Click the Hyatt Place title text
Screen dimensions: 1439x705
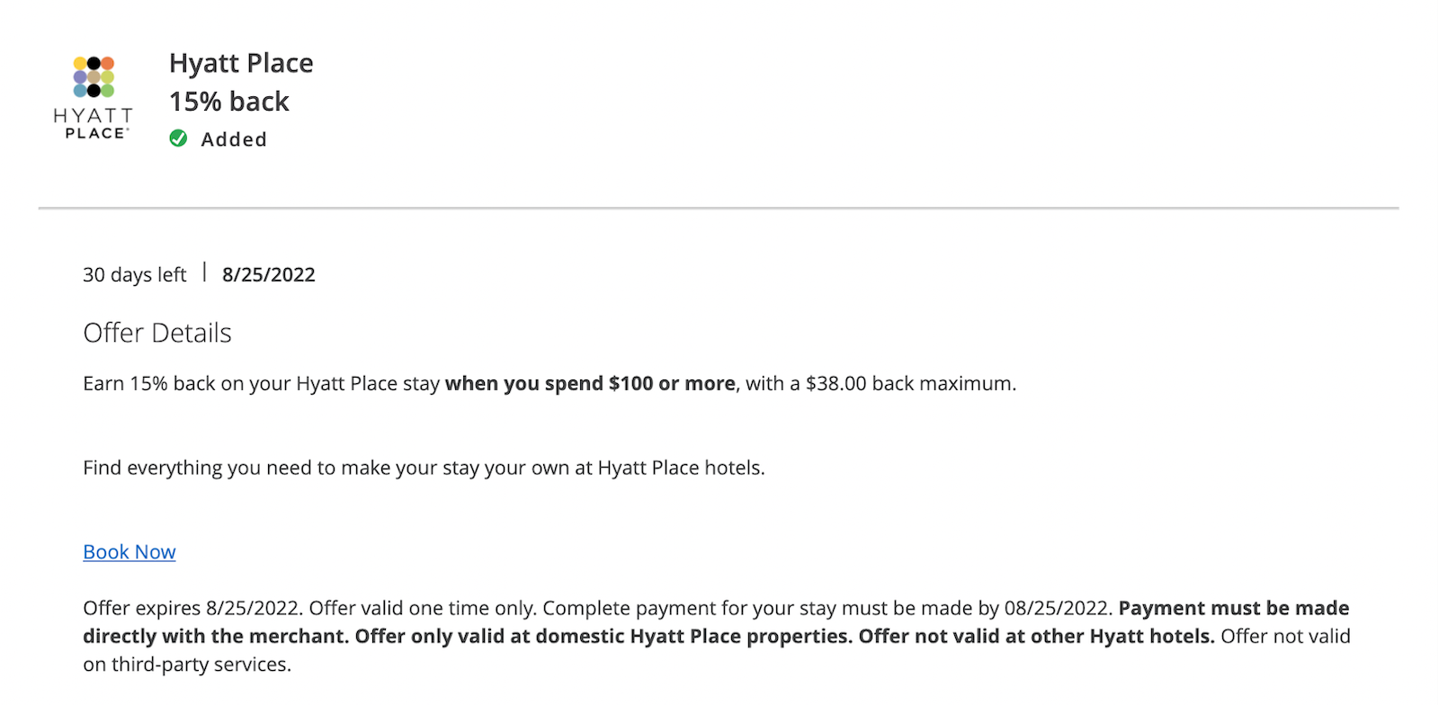[x=241, y=63]
